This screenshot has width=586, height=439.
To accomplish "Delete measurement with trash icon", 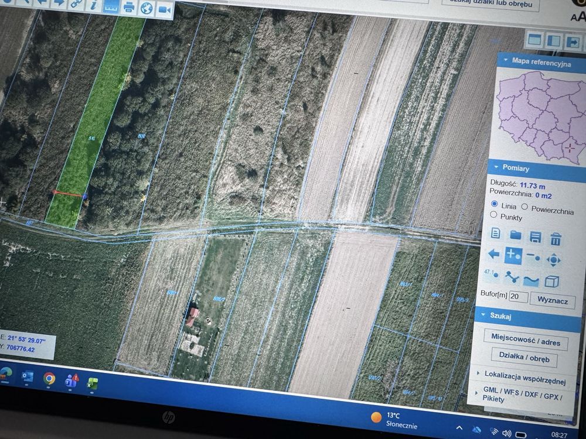I will coord(556,238).
